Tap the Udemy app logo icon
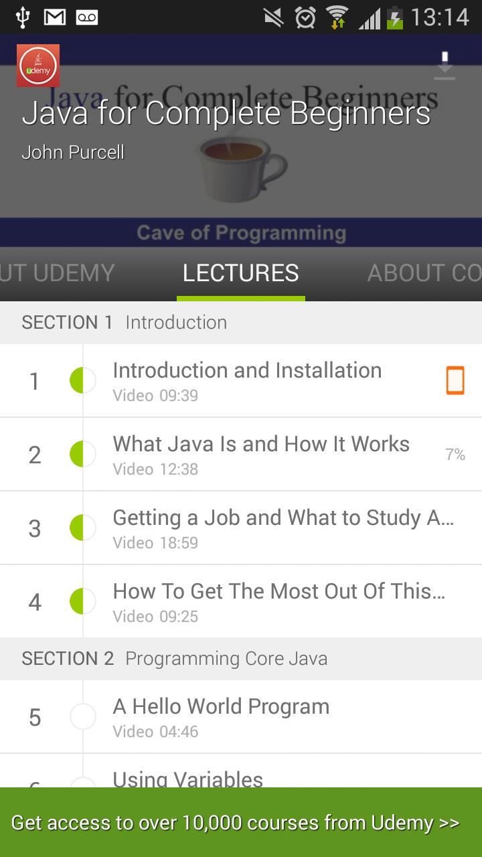Viewport: 482px width, 857px height. [38, 66]
